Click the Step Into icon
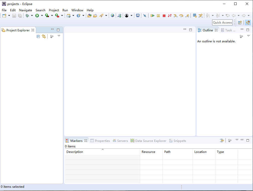The width and height of the screenshot is (253, 191). pyautogui.click(x=175, y=16)
